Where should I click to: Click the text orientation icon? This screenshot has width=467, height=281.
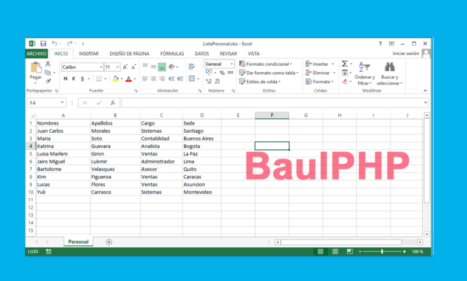point(172,66)
